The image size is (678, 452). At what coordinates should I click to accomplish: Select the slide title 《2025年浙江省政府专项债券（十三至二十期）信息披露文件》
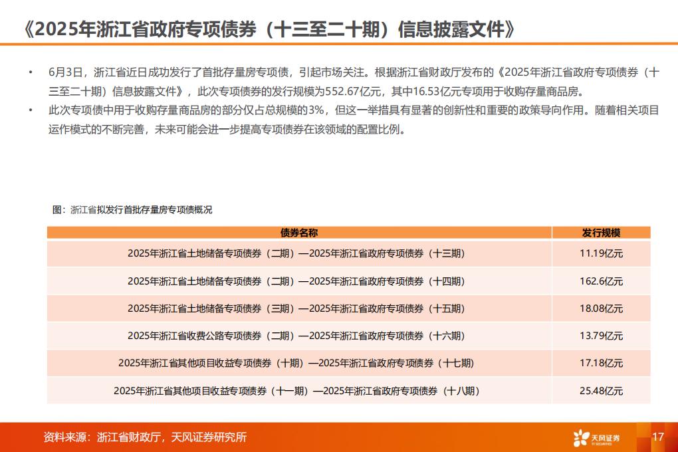point(269,29)
